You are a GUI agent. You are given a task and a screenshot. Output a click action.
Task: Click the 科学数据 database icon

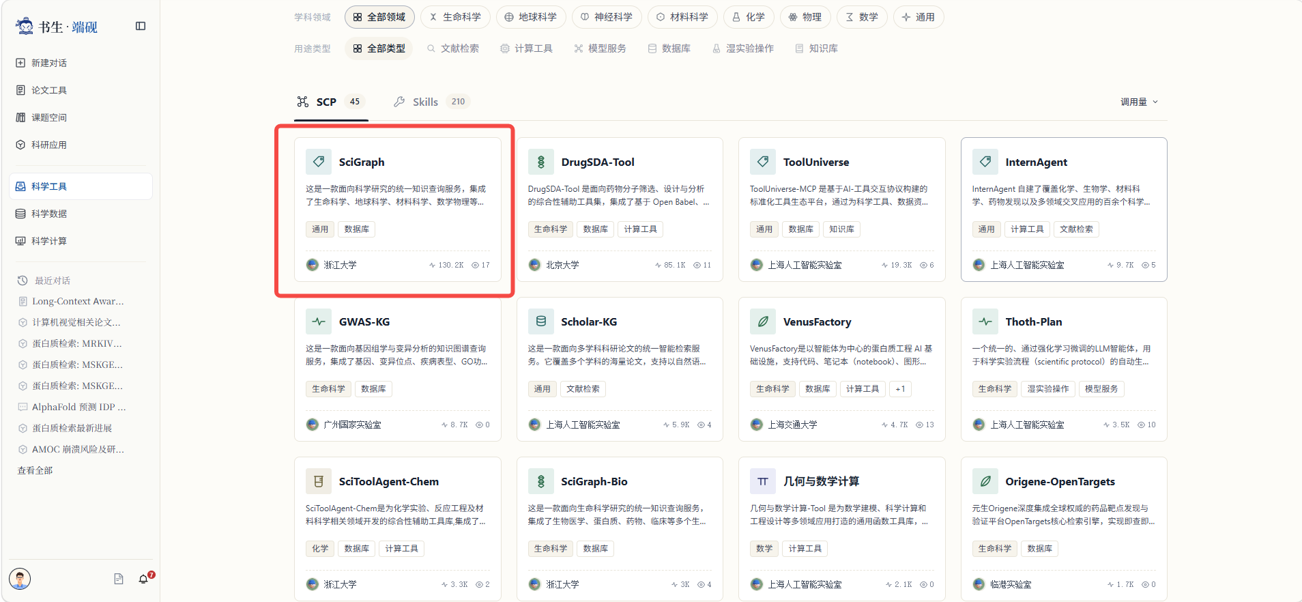[20, 214]
